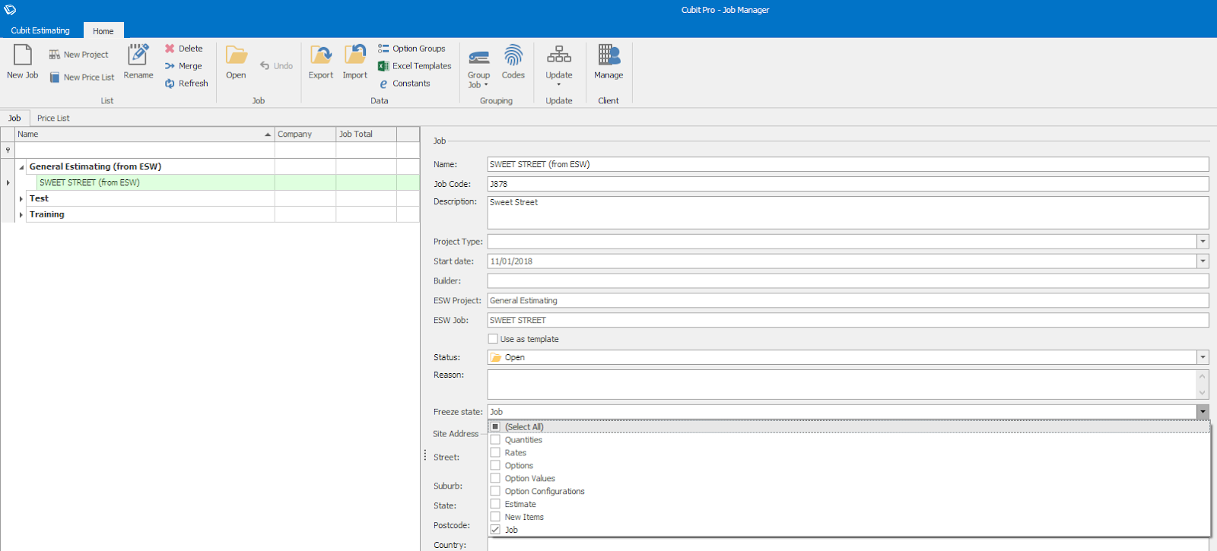Screen dimensions: 1217x551
Task: Open the Status dropdown arrow
Action: click(1203, 357)
